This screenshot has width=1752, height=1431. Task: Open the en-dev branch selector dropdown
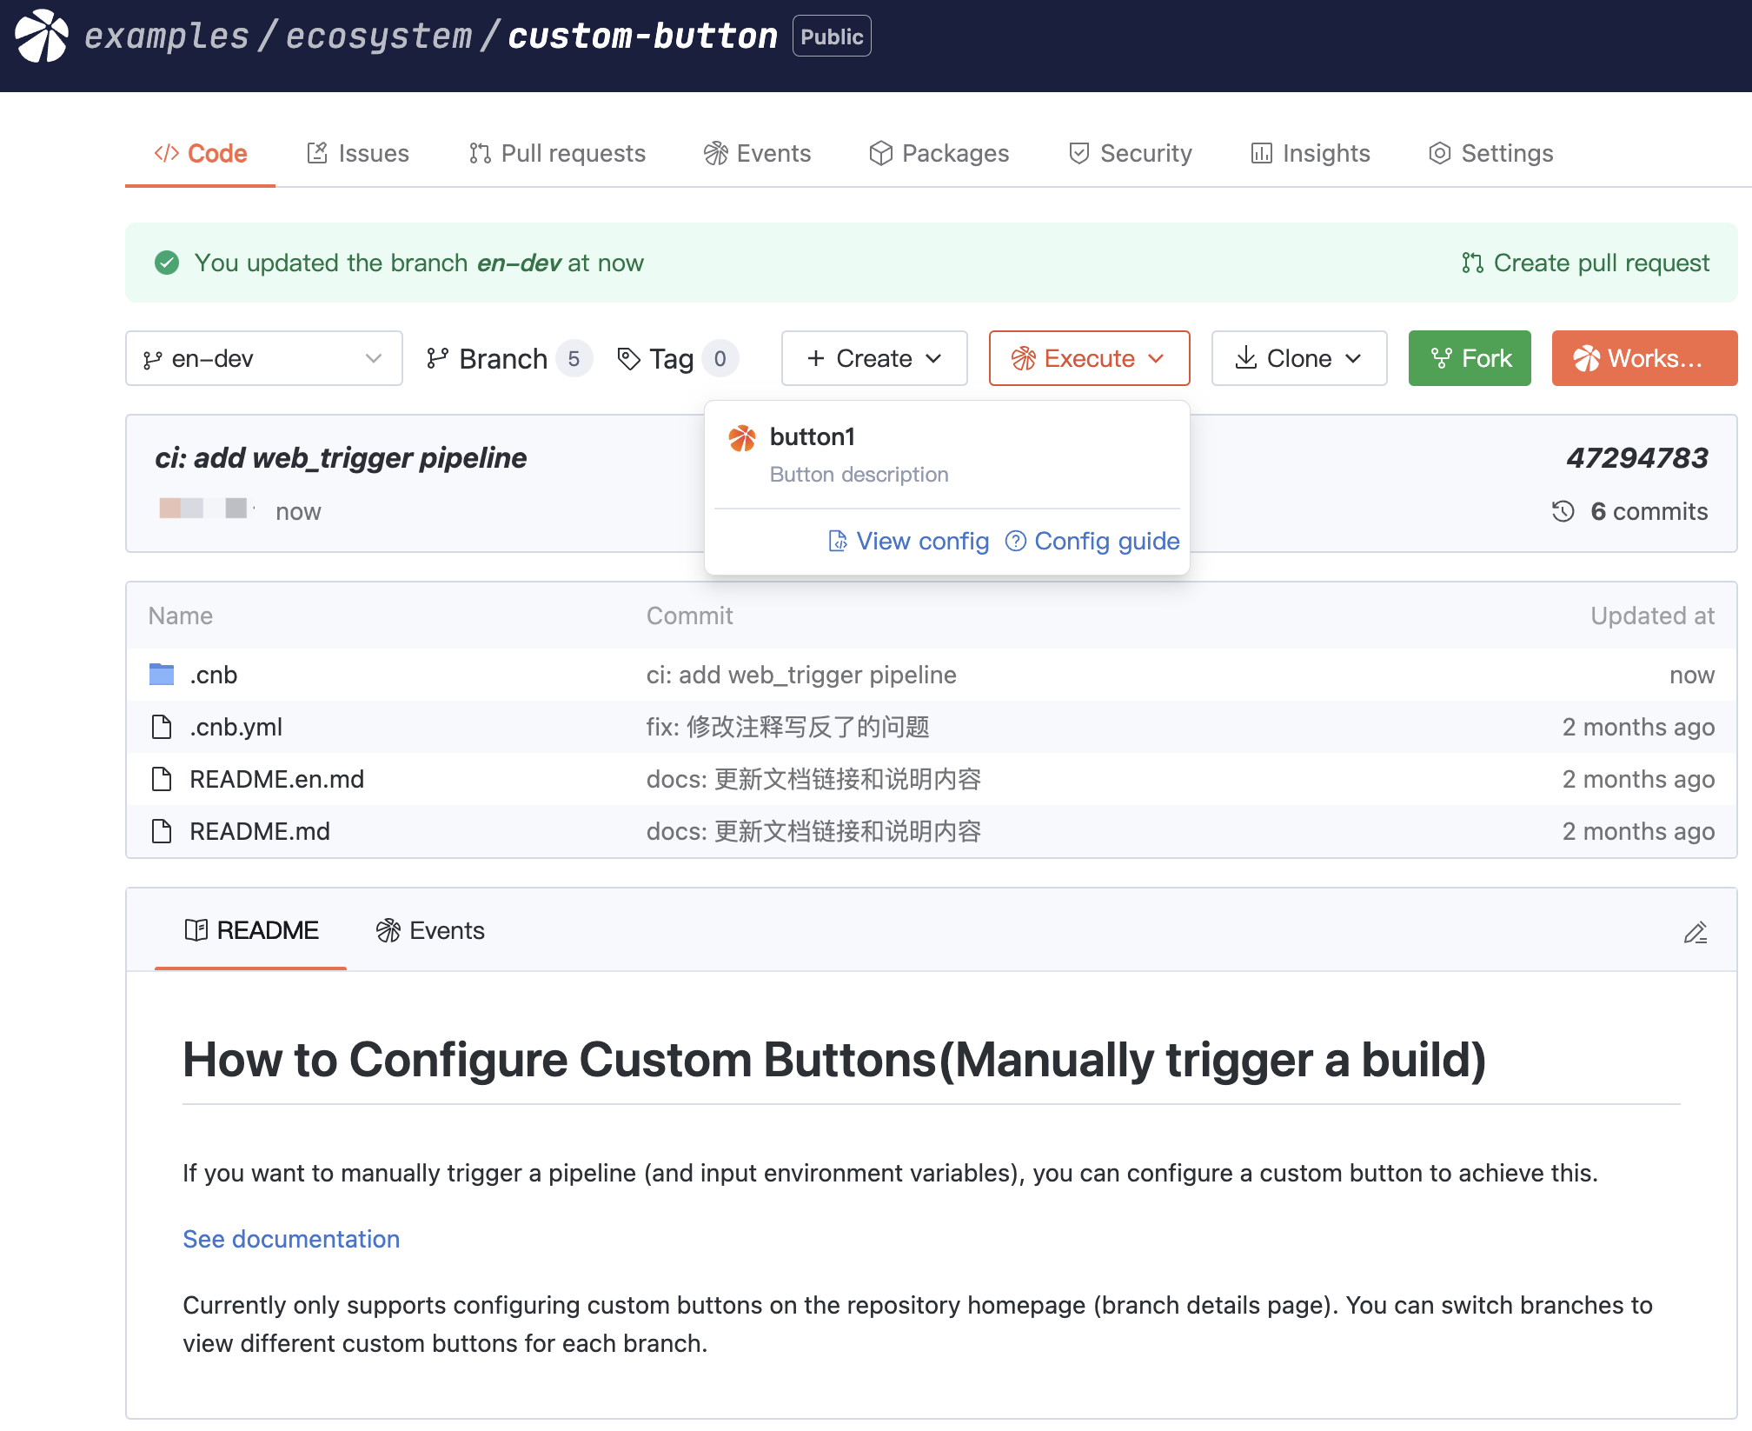pyautogui.click(x=263, y=358)
